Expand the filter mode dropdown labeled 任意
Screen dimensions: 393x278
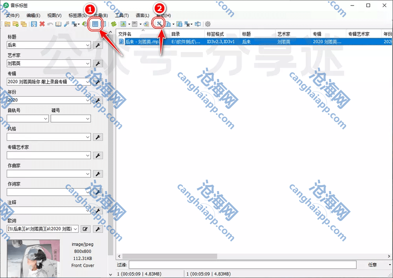(x=389, y=265)
